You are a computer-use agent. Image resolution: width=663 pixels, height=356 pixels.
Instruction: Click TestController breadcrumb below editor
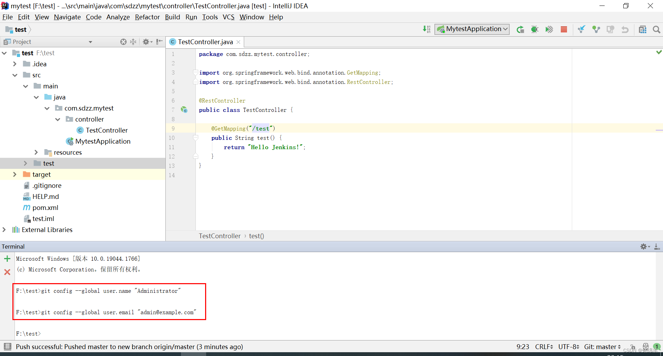point(220,236)
